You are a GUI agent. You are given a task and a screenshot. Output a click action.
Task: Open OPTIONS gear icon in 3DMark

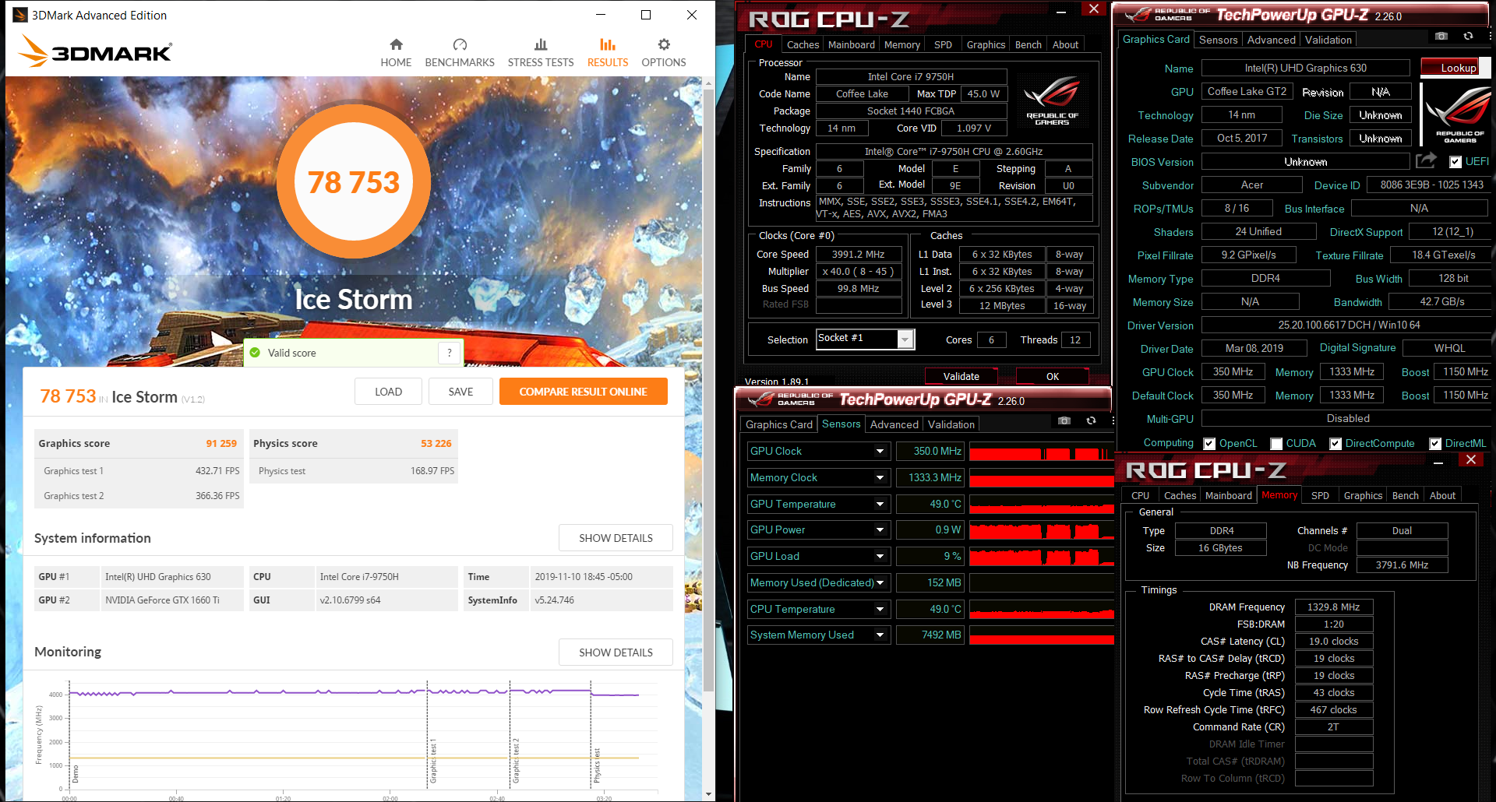tap(664, 44)
